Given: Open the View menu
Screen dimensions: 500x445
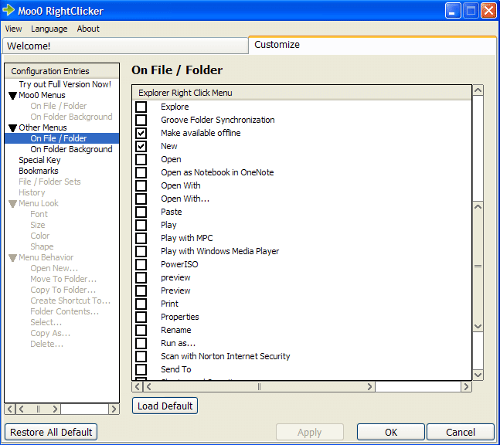Looking at the screenshot, I should 13,29.
